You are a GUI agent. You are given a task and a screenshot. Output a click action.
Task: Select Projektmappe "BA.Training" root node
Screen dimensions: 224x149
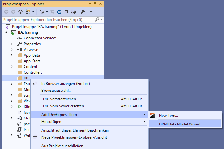(52, 27)
